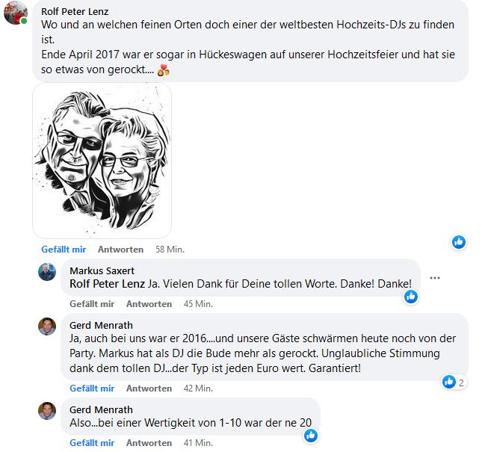Click Gerd Menrath's avatar on 2016 comment
This screenshot has height=452, width=488.
47,326
